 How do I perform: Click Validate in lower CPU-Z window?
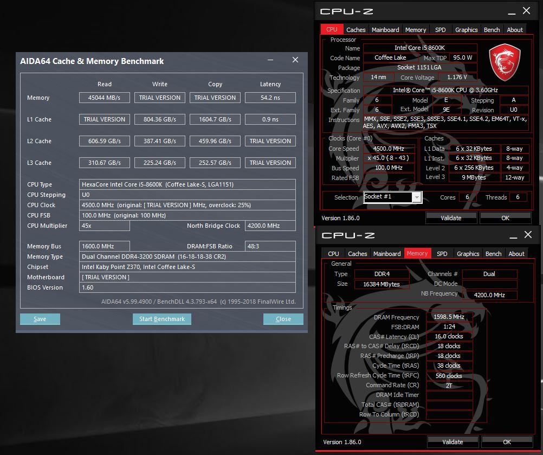[452, 442]
